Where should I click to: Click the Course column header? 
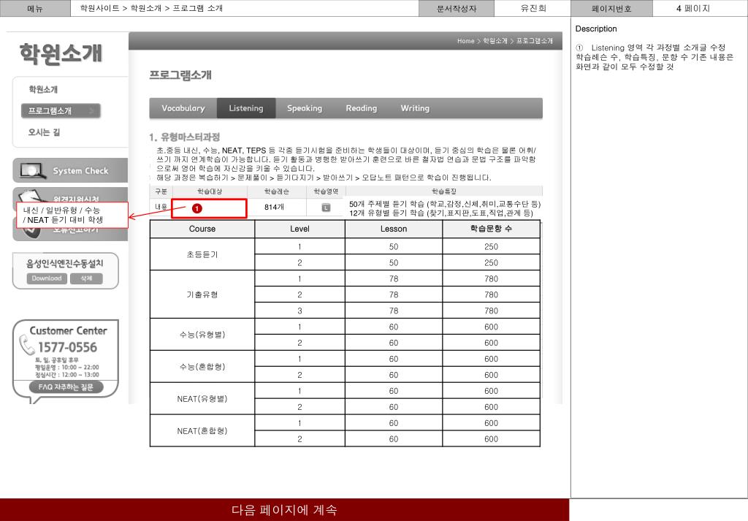[x=202, y=229]
